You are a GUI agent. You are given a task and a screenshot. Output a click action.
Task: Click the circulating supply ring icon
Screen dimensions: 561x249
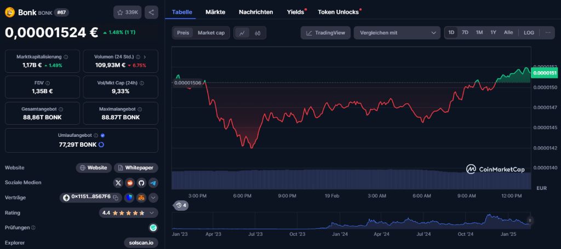pyautogui.click(x=101, y=144)
